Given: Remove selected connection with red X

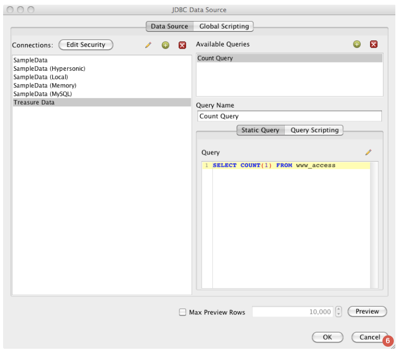Looking at the screenshot, I should (182, 45).
